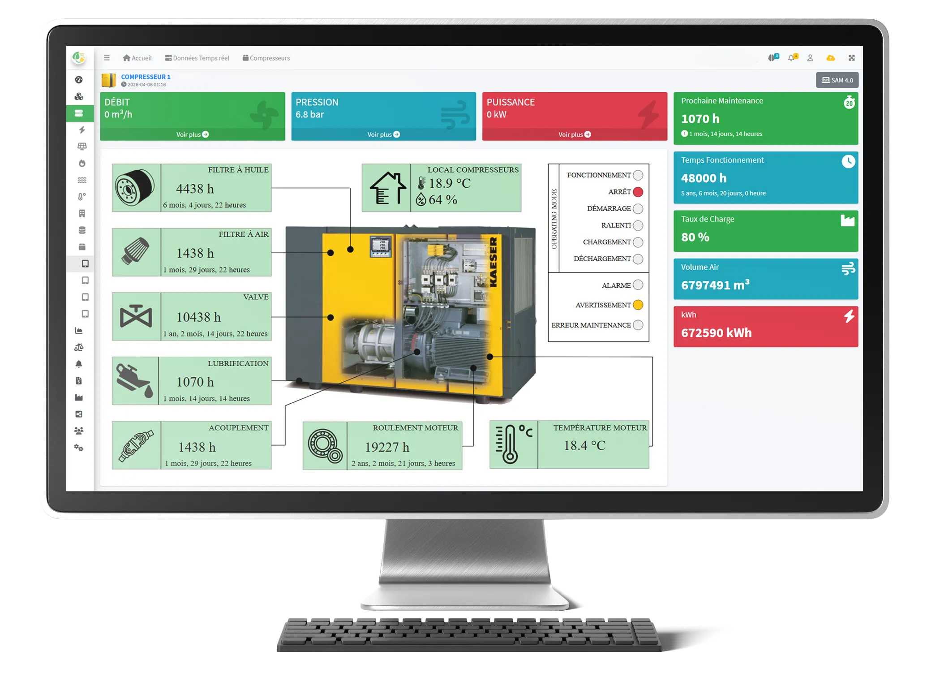Toggle fullscreen with the expand icon
The width and height of the screenshot is (927, 673).
pyautogui.click(x=852, y=58)
